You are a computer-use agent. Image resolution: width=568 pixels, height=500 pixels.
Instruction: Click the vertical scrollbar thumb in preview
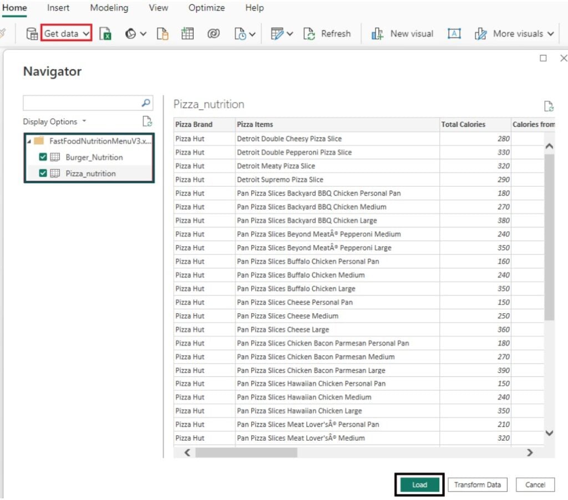click(549, 237)
